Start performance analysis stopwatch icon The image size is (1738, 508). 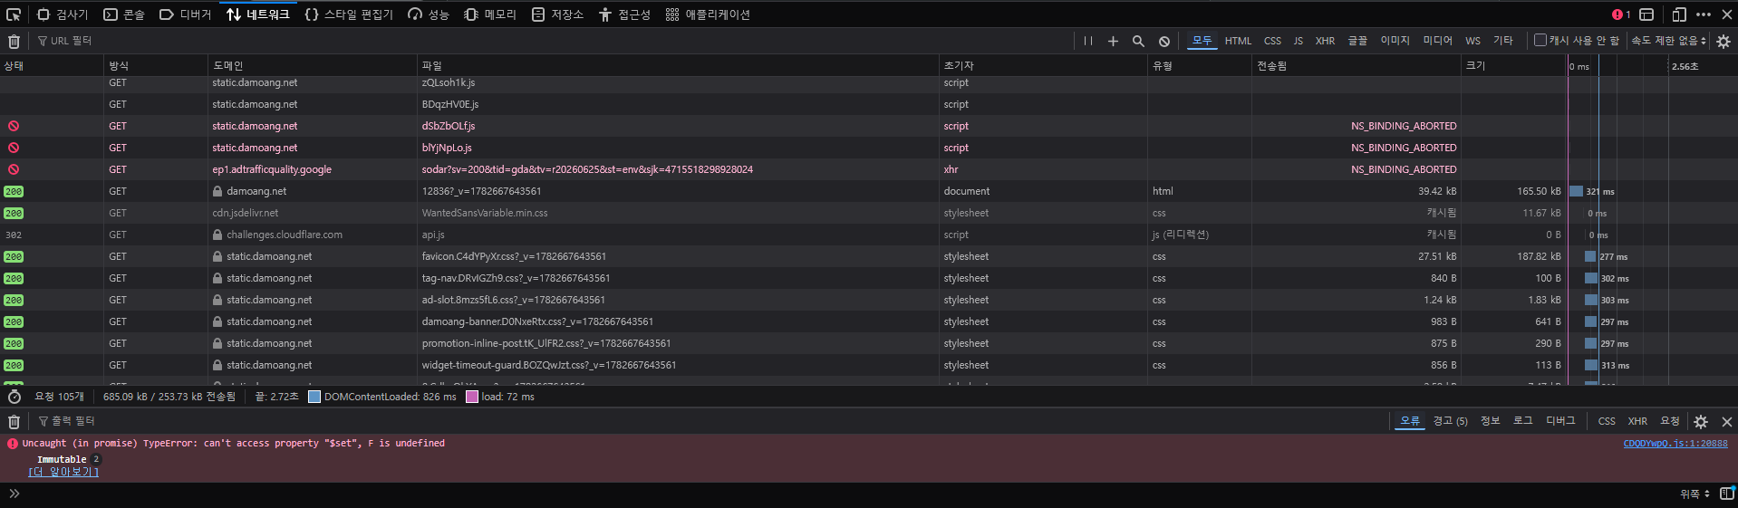pos(14,397)
